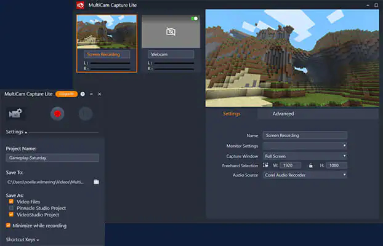Open the Audio Source dropdown

click(305, 175)
